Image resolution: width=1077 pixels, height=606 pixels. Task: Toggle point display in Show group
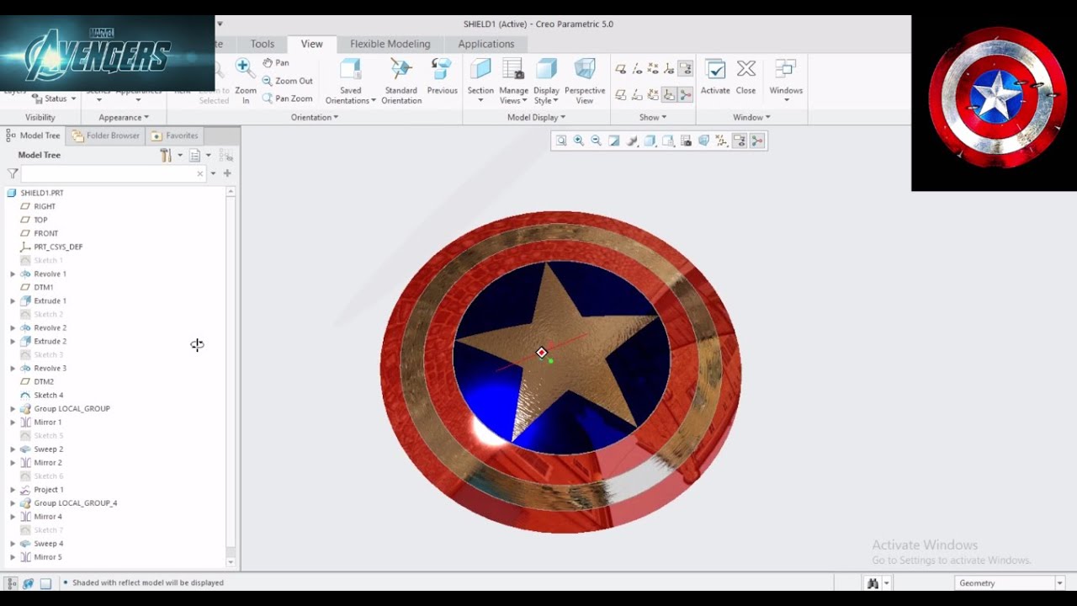tap(653, 69)
